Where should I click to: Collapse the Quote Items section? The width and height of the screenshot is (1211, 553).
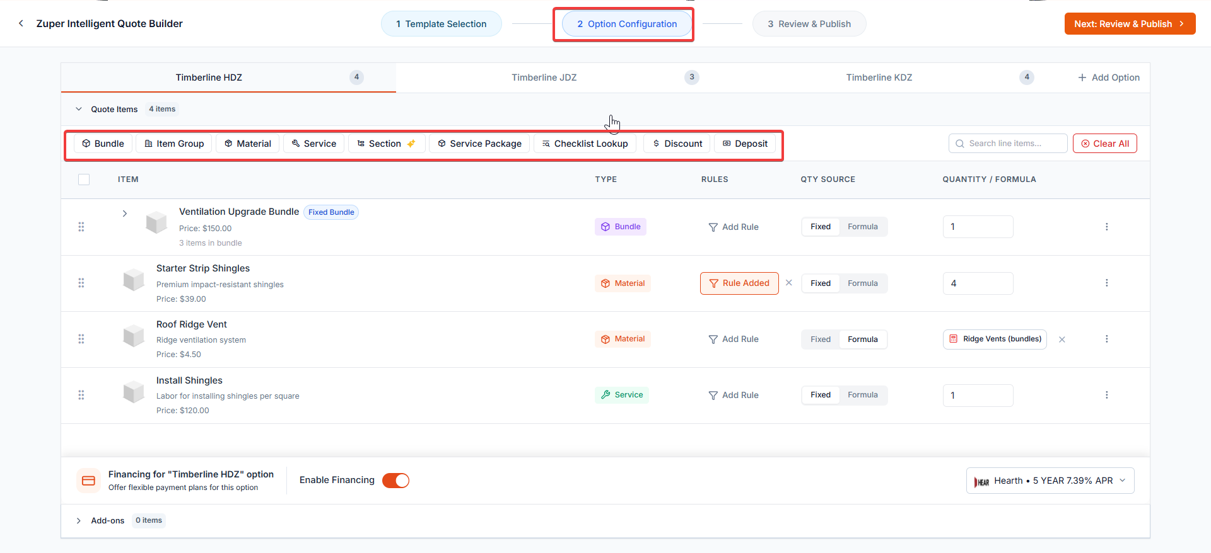(x=79, y=109)
